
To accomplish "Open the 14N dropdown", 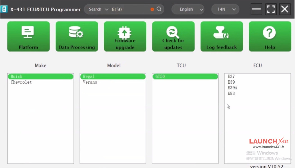I will pos(225,9).
